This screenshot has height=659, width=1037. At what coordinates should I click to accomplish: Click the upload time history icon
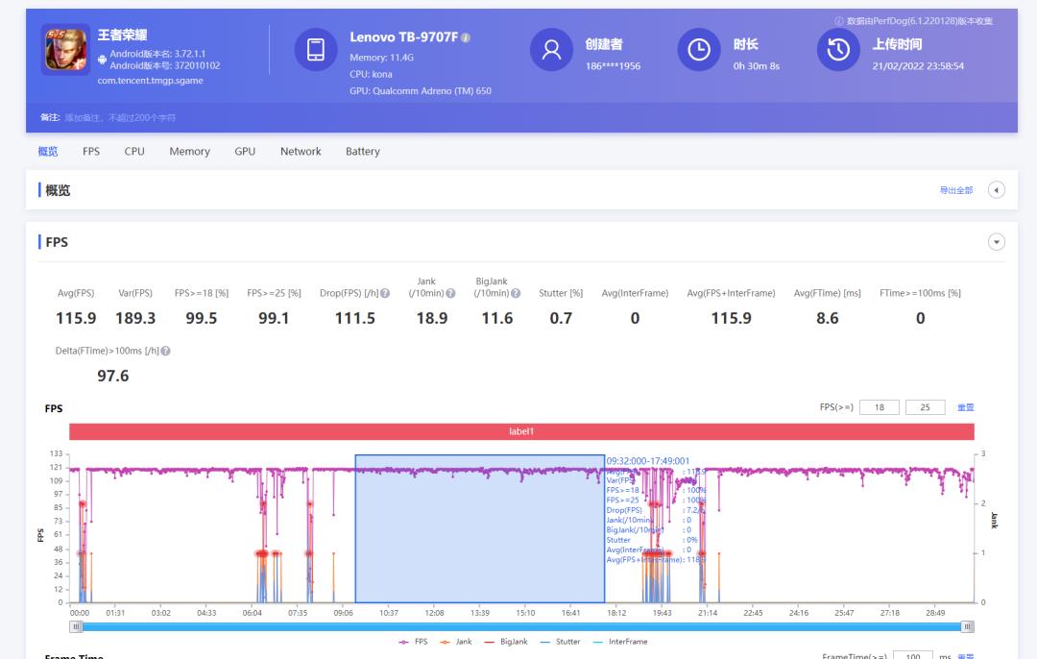pyautogui.click(x=837, y=50)
